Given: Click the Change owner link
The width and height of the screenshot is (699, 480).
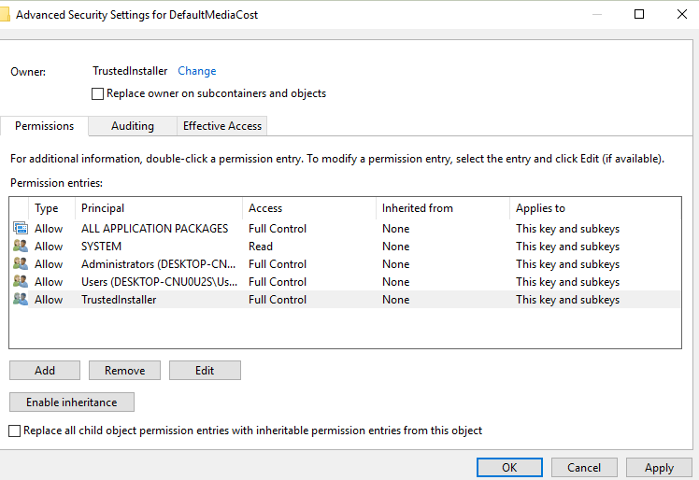Looking at the screenshot, I should (x=197, y=71).
